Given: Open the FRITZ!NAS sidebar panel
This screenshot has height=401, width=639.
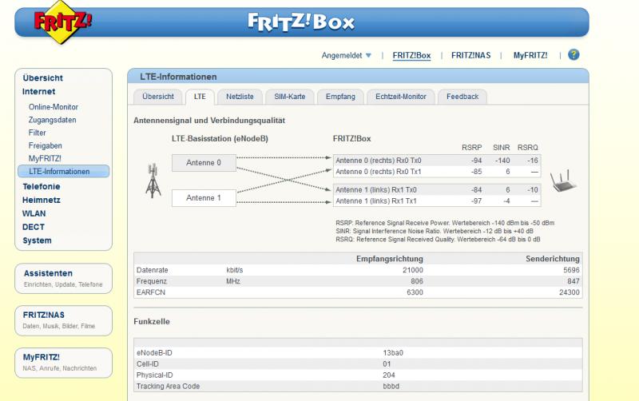Looking at the screenshot, I should click(x=64, y=320).
